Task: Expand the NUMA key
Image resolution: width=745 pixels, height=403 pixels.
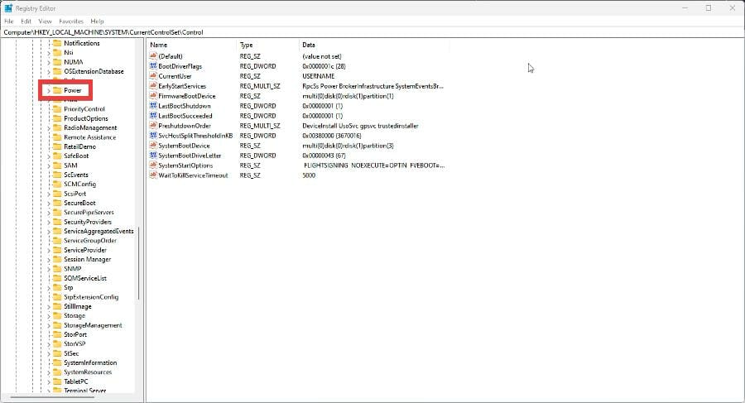Action: pyautogui.click(x=49, y=63)
